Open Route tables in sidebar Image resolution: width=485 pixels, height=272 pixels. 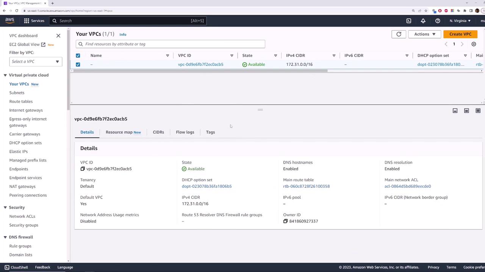click(x=21, y=102)
